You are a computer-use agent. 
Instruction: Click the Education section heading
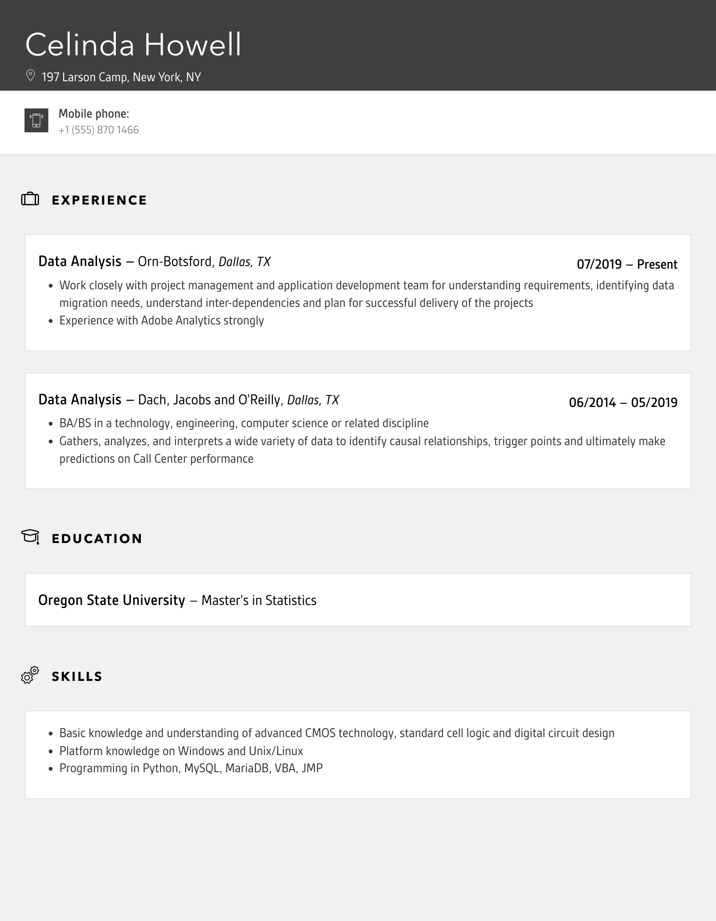coord(97,539)
